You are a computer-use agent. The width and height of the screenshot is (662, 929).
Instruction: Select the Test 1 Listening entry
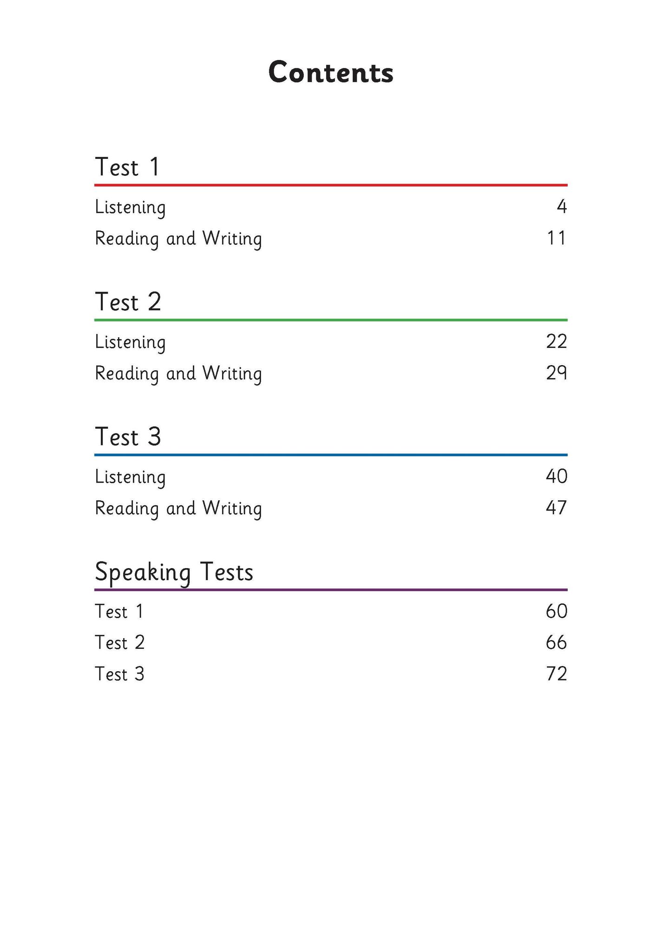click(130, 208)
